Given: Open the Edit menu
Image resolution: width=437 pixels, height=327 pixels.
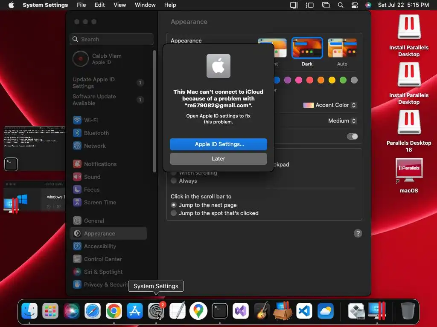Looking at the screenshot, I should click(99, 5).
